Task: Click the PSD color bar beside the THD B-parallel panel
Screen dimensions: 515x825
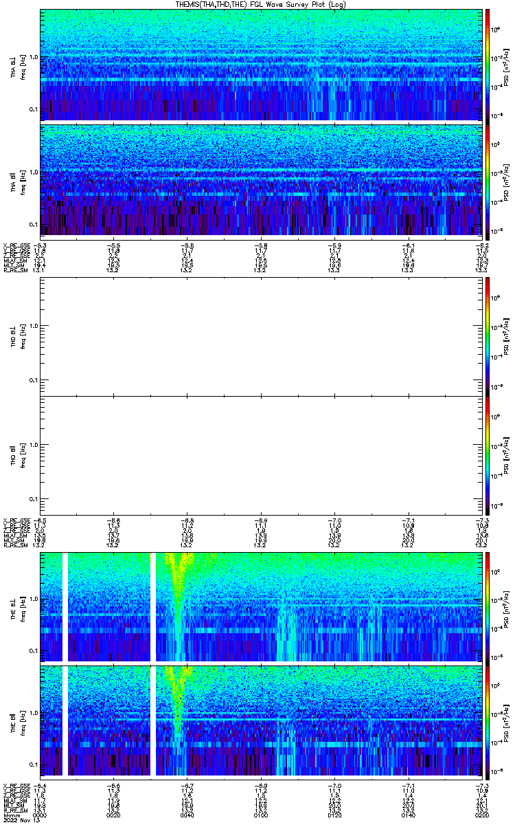Action: (488, 455)
